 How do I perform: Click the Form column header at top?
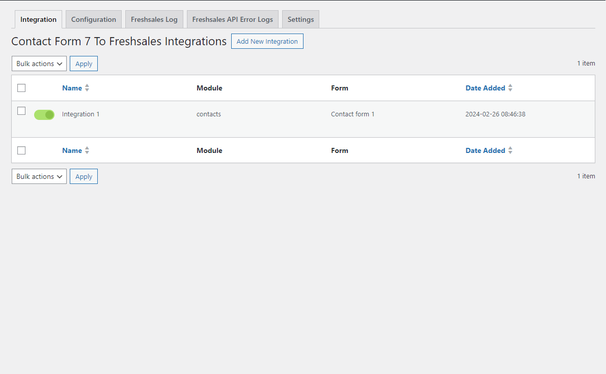point(339,88)
